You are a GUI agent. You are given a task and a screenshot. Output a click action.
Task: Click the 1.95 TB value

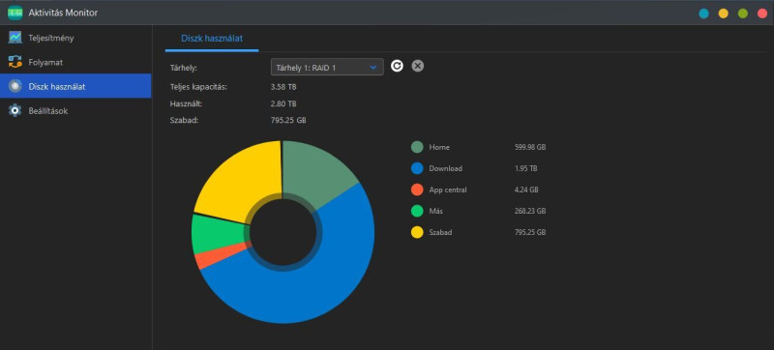point(525,168)
